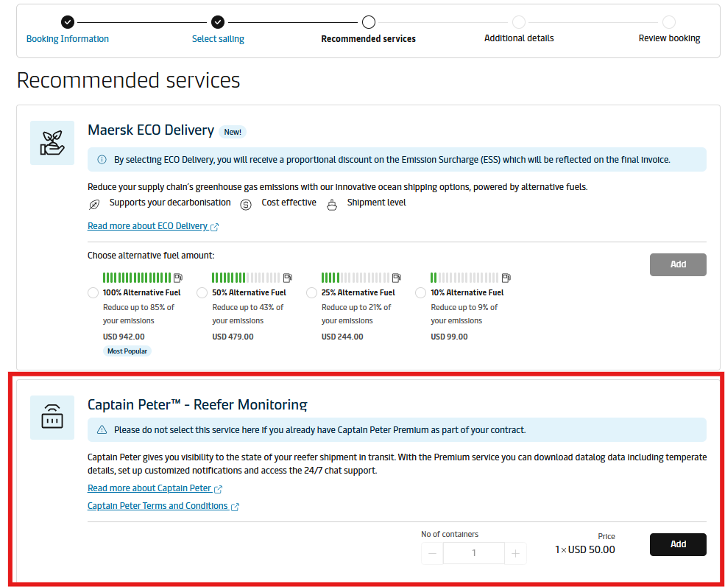Open Read more about ECO Delivery link
This screenshot has height=587, width=725.
147,226
